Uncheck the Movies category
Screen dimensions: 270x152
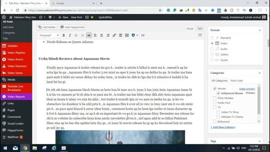[215, 88]
